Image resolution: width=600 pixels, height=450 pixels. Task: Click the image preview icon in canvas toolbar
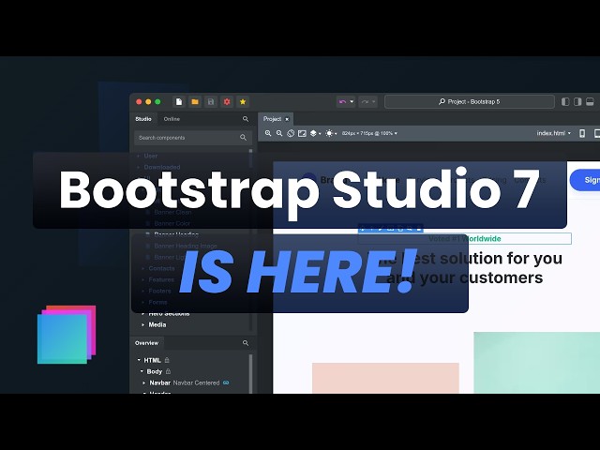302,133
